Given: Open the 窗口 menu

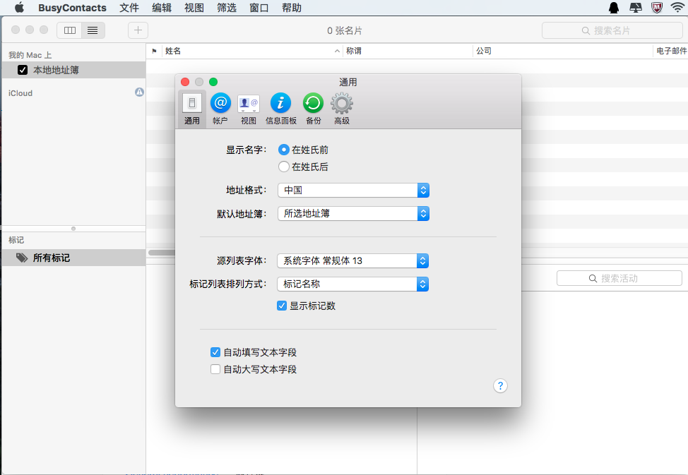Looking at the screenshot, I should coord(259,8).
